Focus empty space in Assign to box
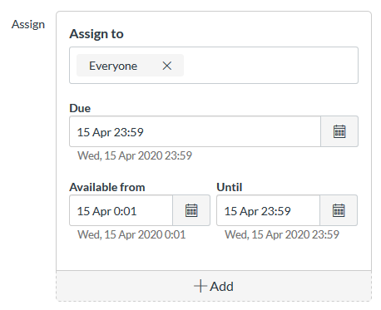381x310 pixels. [270, 66]
